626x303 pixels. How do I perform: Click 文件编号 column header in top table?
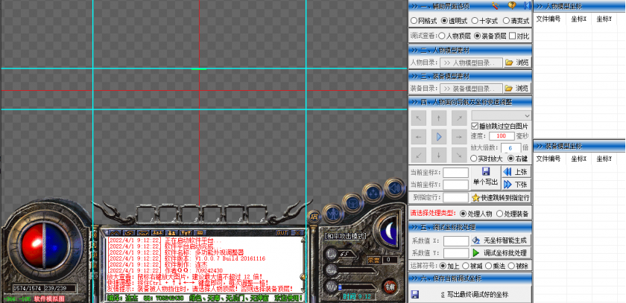[x=549, y=19]
